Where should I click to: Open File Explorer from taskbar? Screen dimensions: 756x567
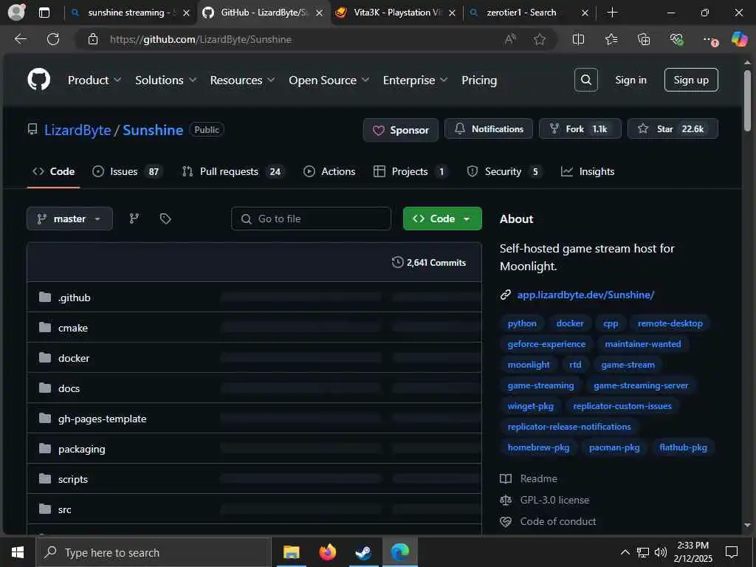[x=291, y=552]
